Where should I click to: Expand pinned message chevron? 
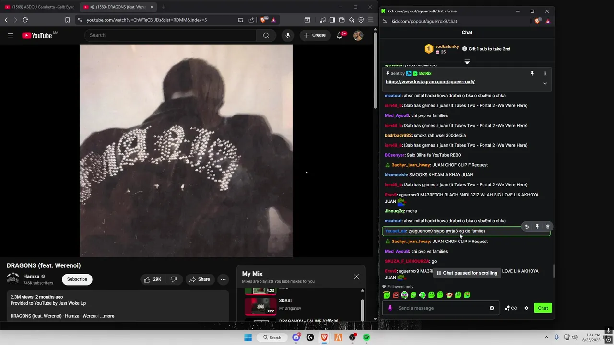click(545, 83)
